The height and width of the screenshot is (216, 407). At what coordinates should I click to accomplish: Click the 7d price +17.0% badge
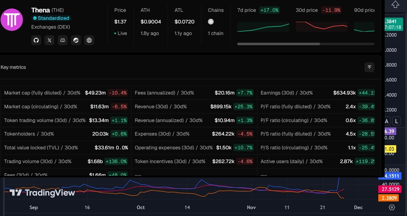pyautogui.click(x=269, y=10)
